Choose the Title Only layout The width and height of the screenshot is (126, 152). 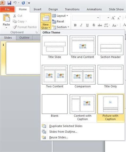pyautogui.click(x=111, y=76)
